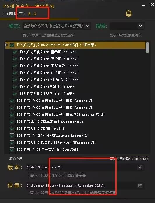Uncheck DR5 至臻版 (5.1MB) plugin

click(x=15, y=52)
